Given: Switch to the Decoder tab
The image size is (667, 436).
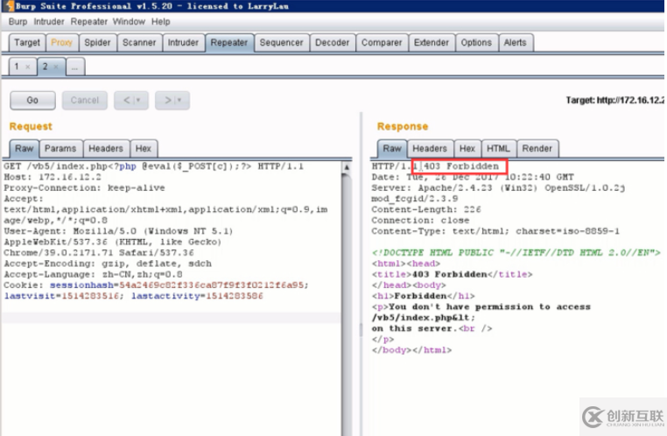Looking at the screenshot, I should point(333,43).
